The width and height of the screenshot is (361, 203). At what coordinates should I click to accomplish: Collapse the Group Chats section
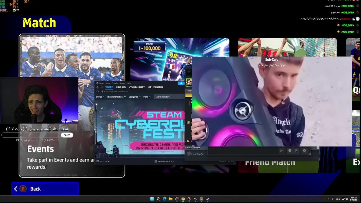click(193, 148)
